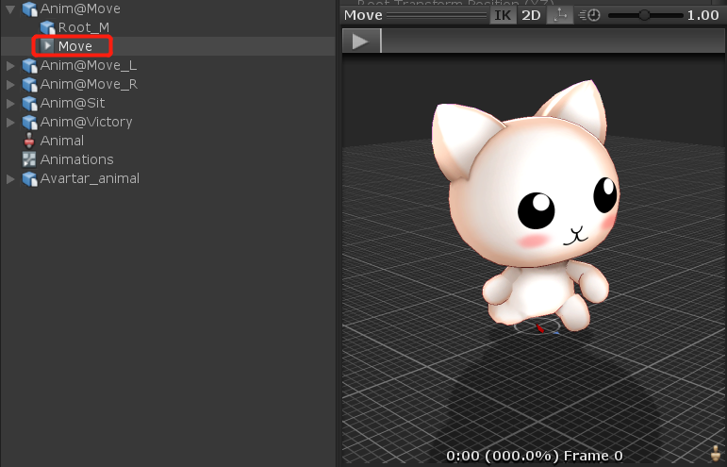Click the Move preview title
727x467 pixels.
tap(363, 15)
